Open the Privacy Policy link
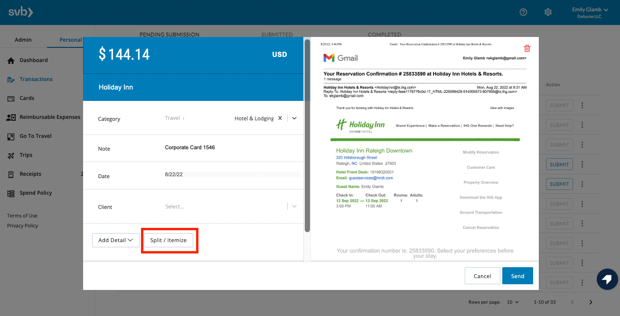 point(23,226)
